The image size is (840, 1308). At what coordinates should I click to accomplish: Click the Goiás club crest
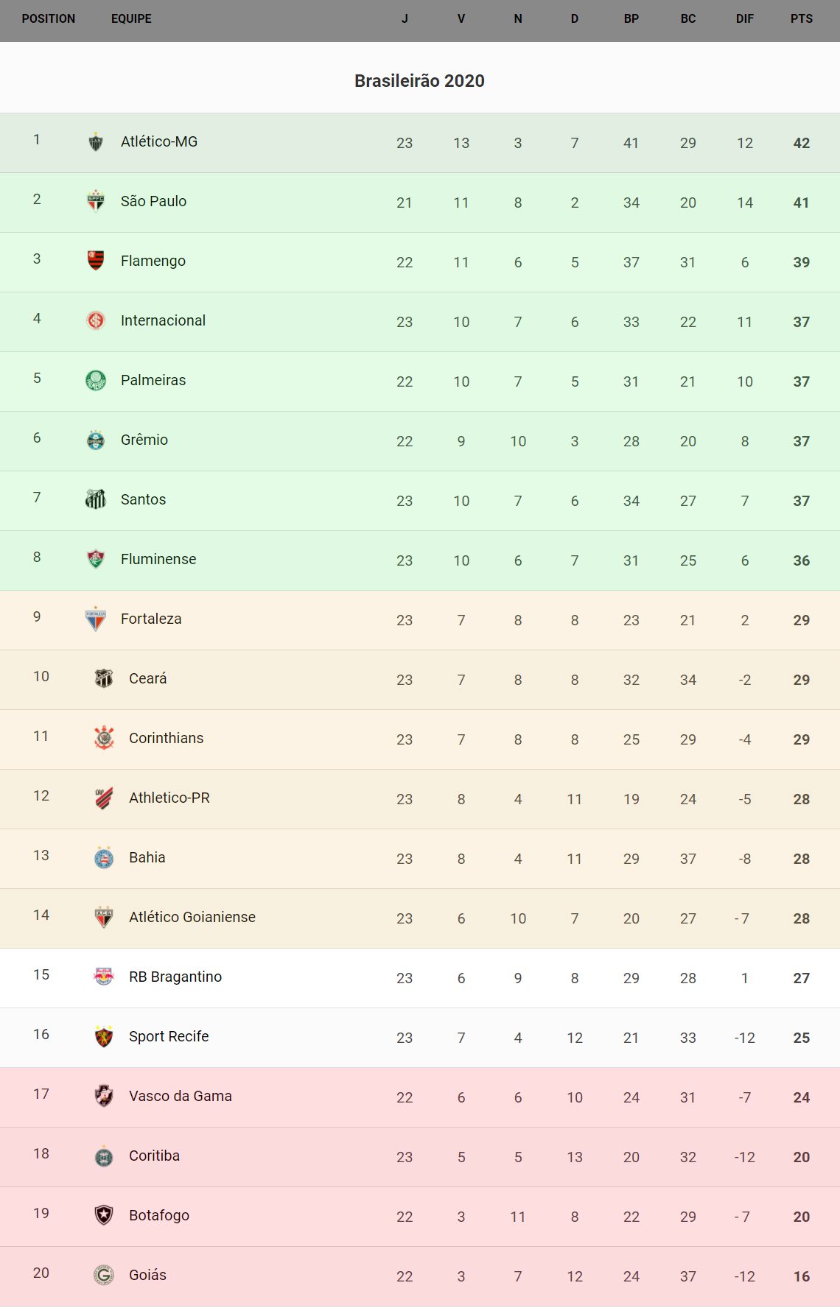click(x=104, y=1275)
